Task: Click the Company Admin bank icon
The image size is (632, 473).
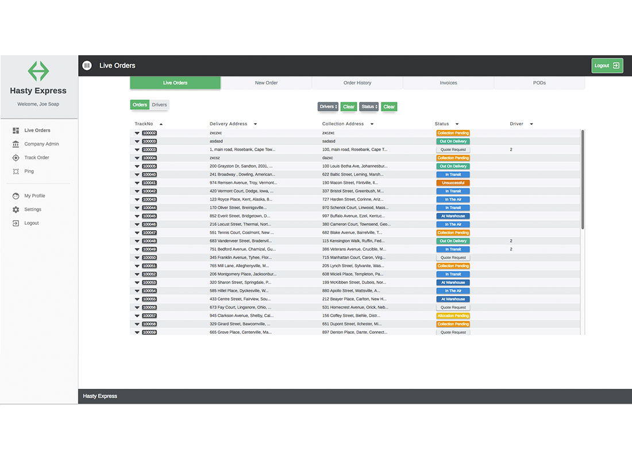Action: [x=16, y=144]
